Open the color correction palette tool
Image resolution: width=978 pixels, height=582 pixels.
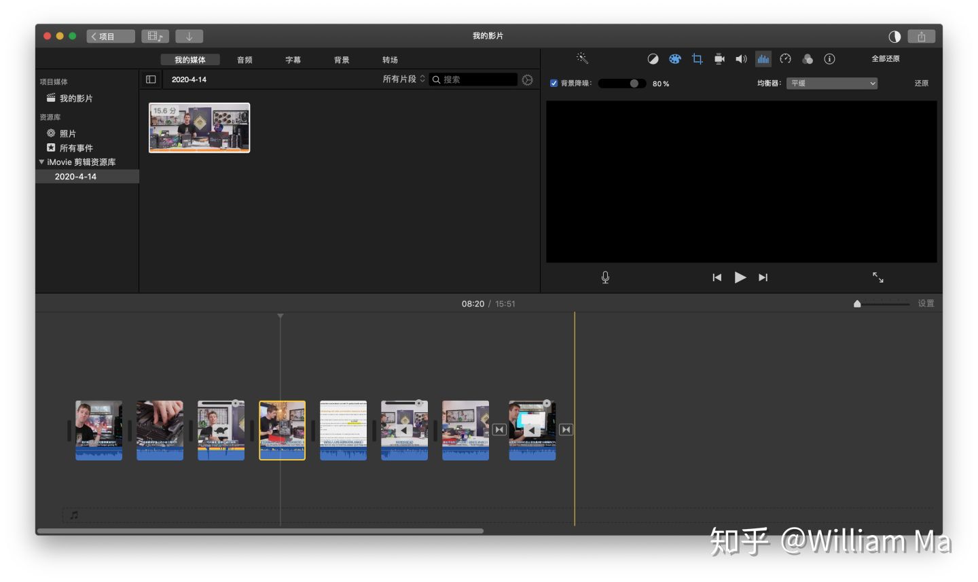tap(674, 59)
